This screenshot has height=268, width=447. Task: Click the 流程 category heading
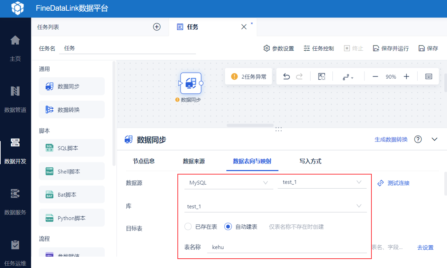[x=45, y=239]
